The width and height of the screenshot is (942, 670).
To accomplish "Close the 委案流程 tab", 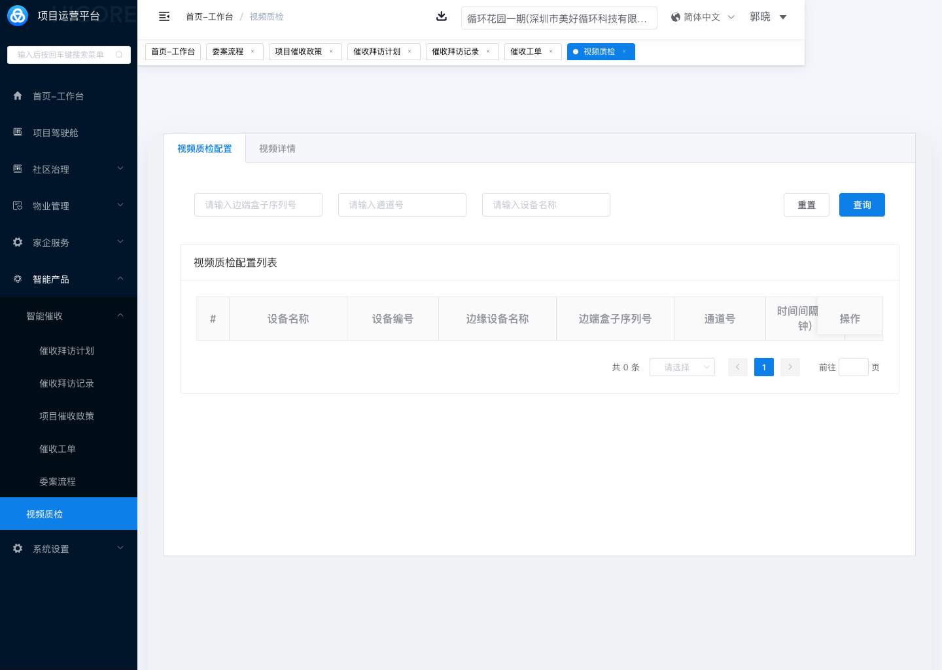I will coord(253,52).
